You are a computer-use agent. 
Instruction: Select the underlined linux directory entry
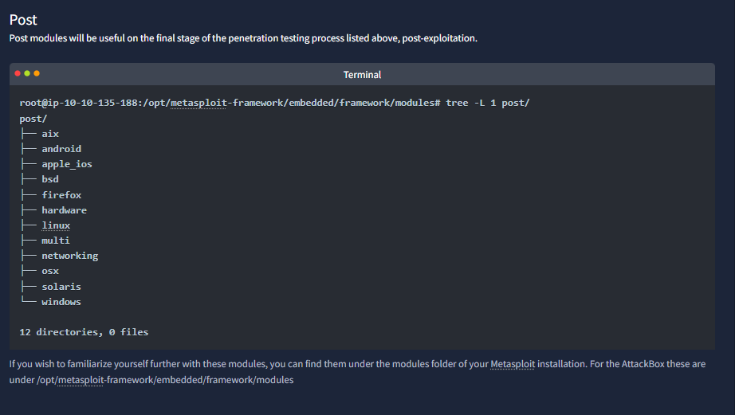click(56, 225)
